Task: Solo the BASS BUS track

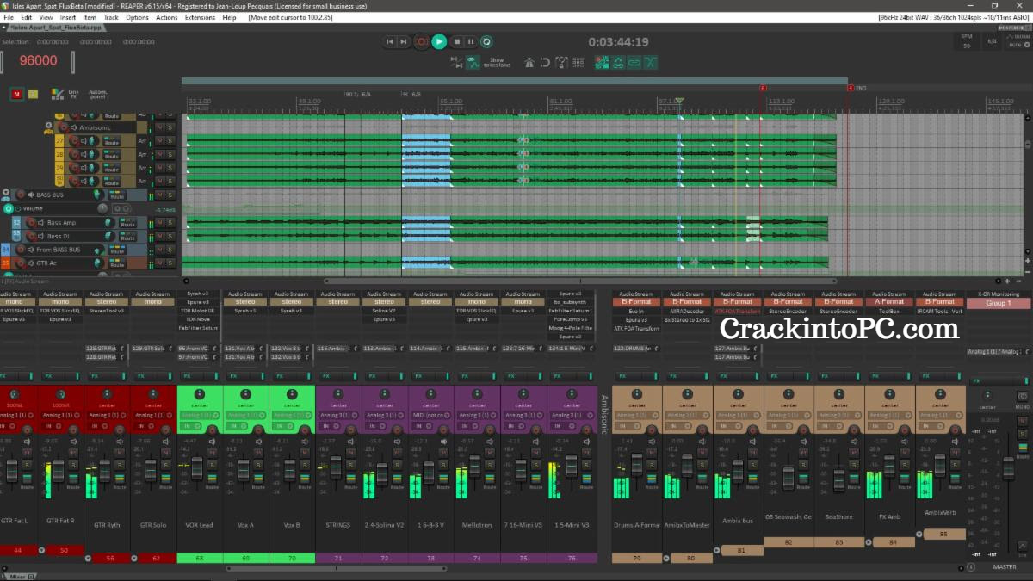Action: pyautogui.click(x=170, y=195)
